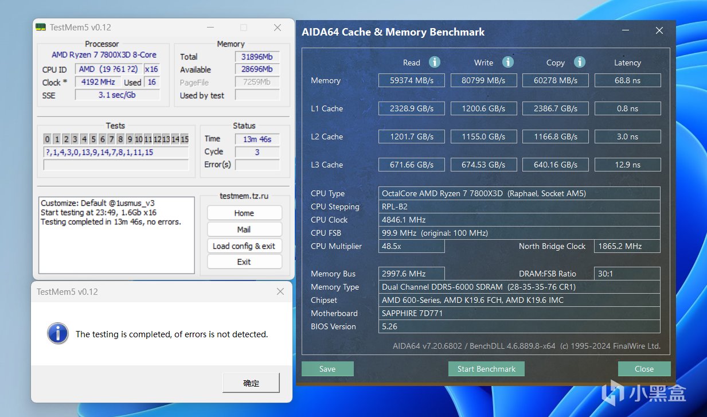Click the L2 Cache Copy 1166.8 GB/s value
This screenshot has height=417, width=707.
pos(556,137)
